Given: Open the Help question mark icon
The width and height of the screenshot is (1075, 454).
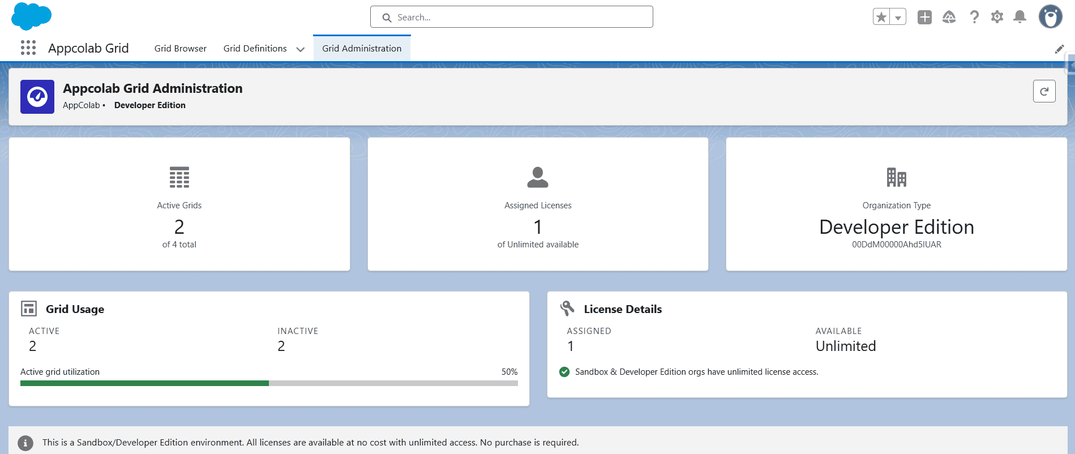Looking at the screenshot, I should point(974,18).
